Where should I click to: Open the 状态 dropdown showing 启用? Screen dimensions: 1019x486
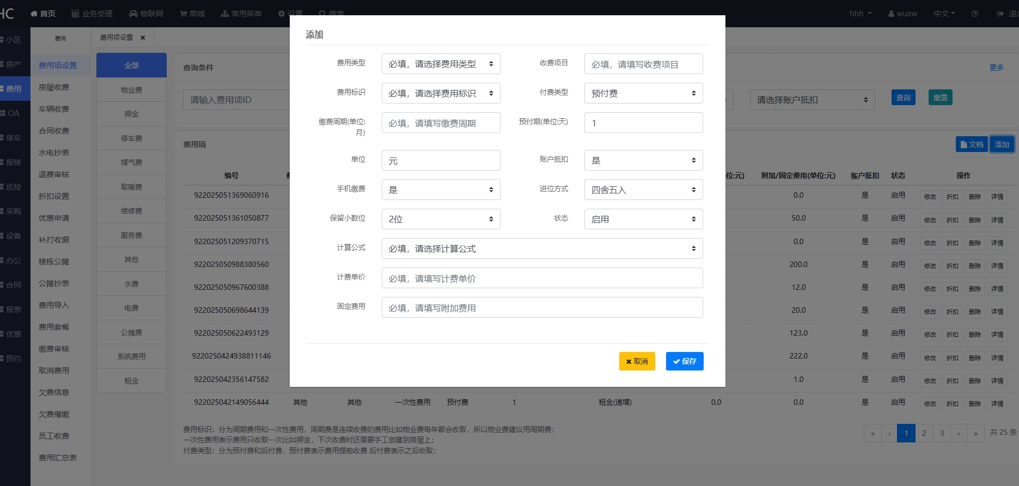tap(643, 219)
